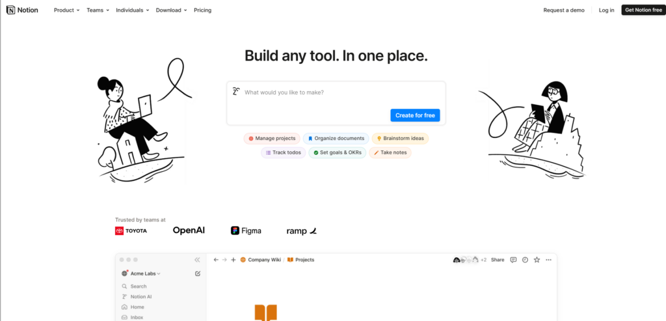
Task: Open the Download dropdown menu
Action: tap(171, 10)
